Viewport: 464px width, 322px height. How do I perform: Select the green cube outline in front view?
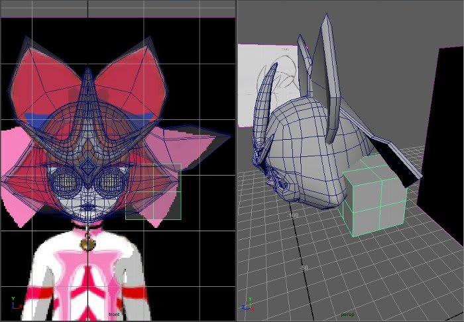point(153,191)
